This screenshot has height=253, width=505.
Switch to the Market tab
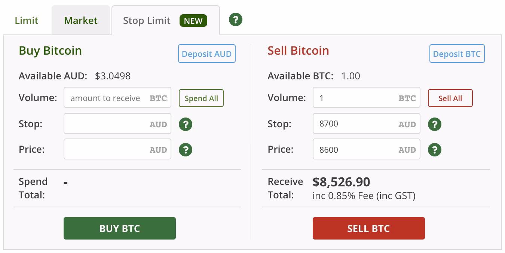[x=81, y=21]
